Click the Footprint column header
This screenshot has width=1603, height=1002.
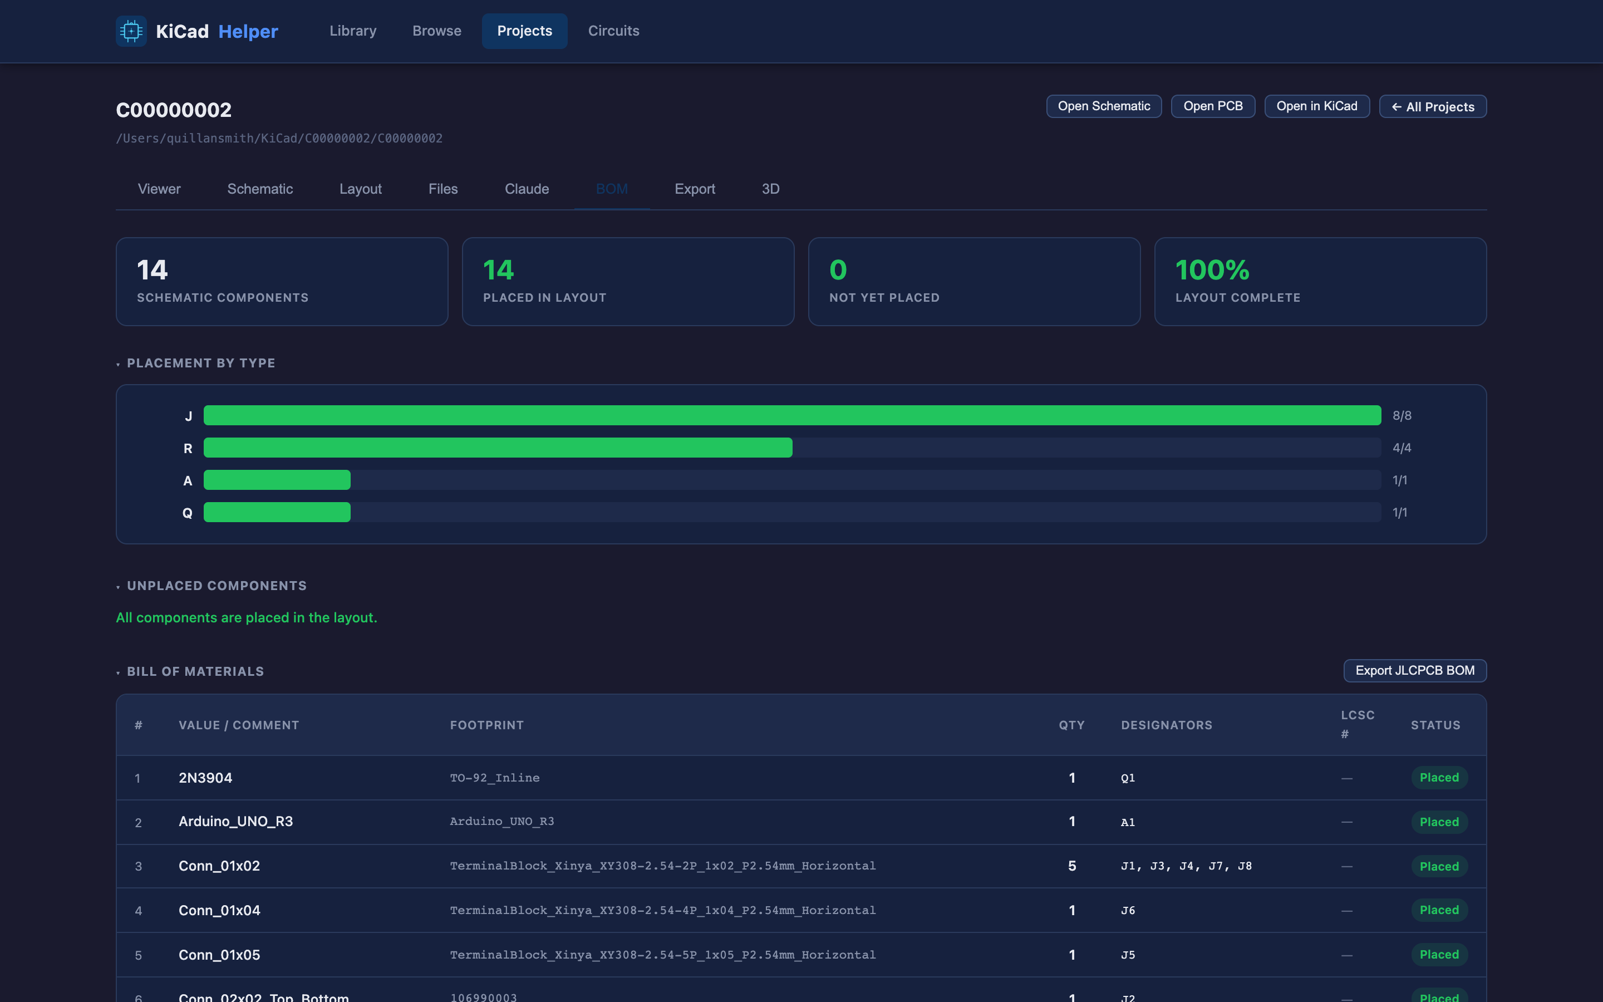[x=487, y=725]
